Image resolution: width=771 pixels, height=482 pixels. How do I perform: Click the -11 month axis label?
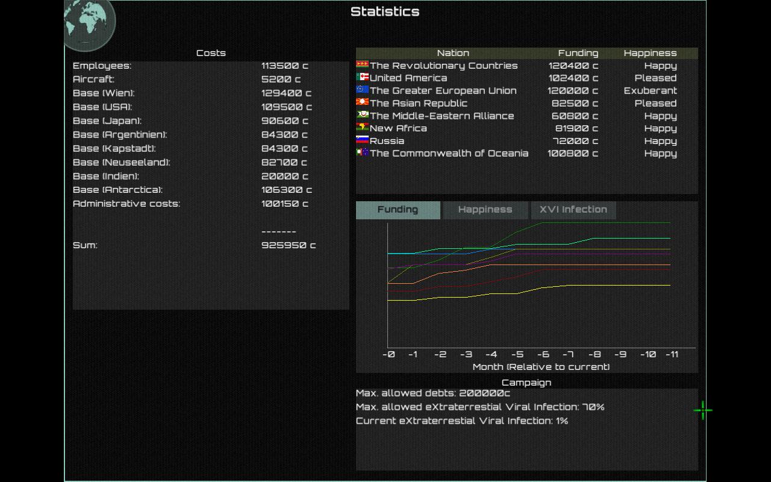(671, 354)
